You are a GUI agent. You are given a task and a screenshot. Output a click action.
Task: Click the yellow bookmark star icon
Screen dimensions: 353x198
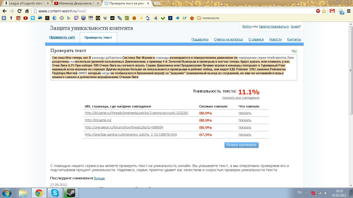tap(324, 11)
